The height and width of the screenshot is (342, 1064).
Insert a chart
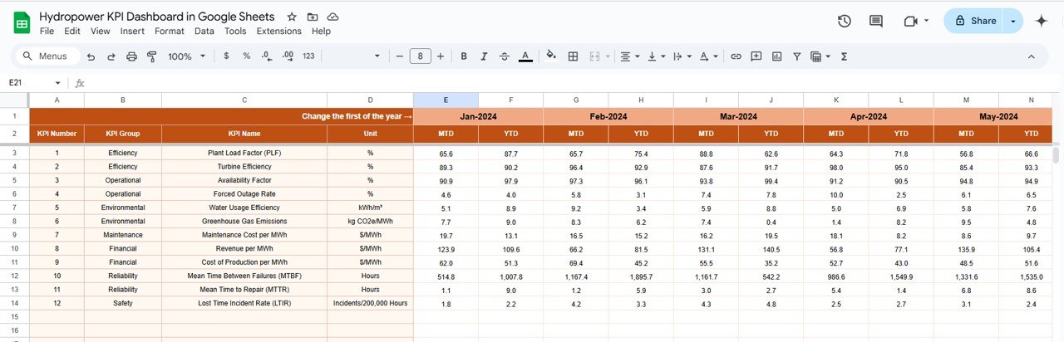click(x=777, y=56)
